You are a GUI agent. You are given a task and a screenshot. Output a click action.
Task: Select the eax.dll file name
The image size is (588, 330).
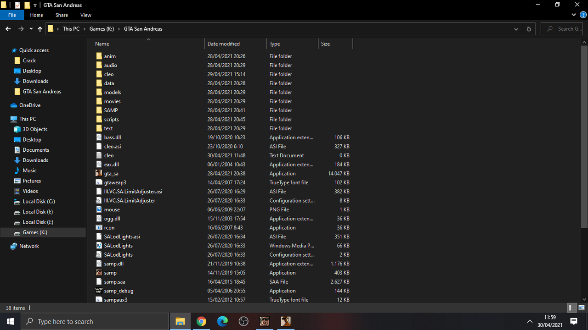click(x=112, y=164)
